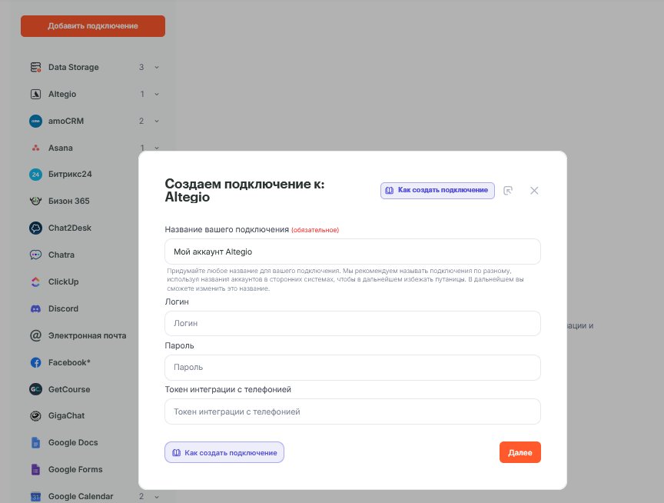Expand the amoCRM connections chevron
The image size is (664, 503).
157,122
